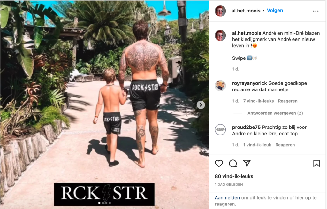
Task: Follow al.het.moois via Volgen
Action: click(x=275, y=11)
